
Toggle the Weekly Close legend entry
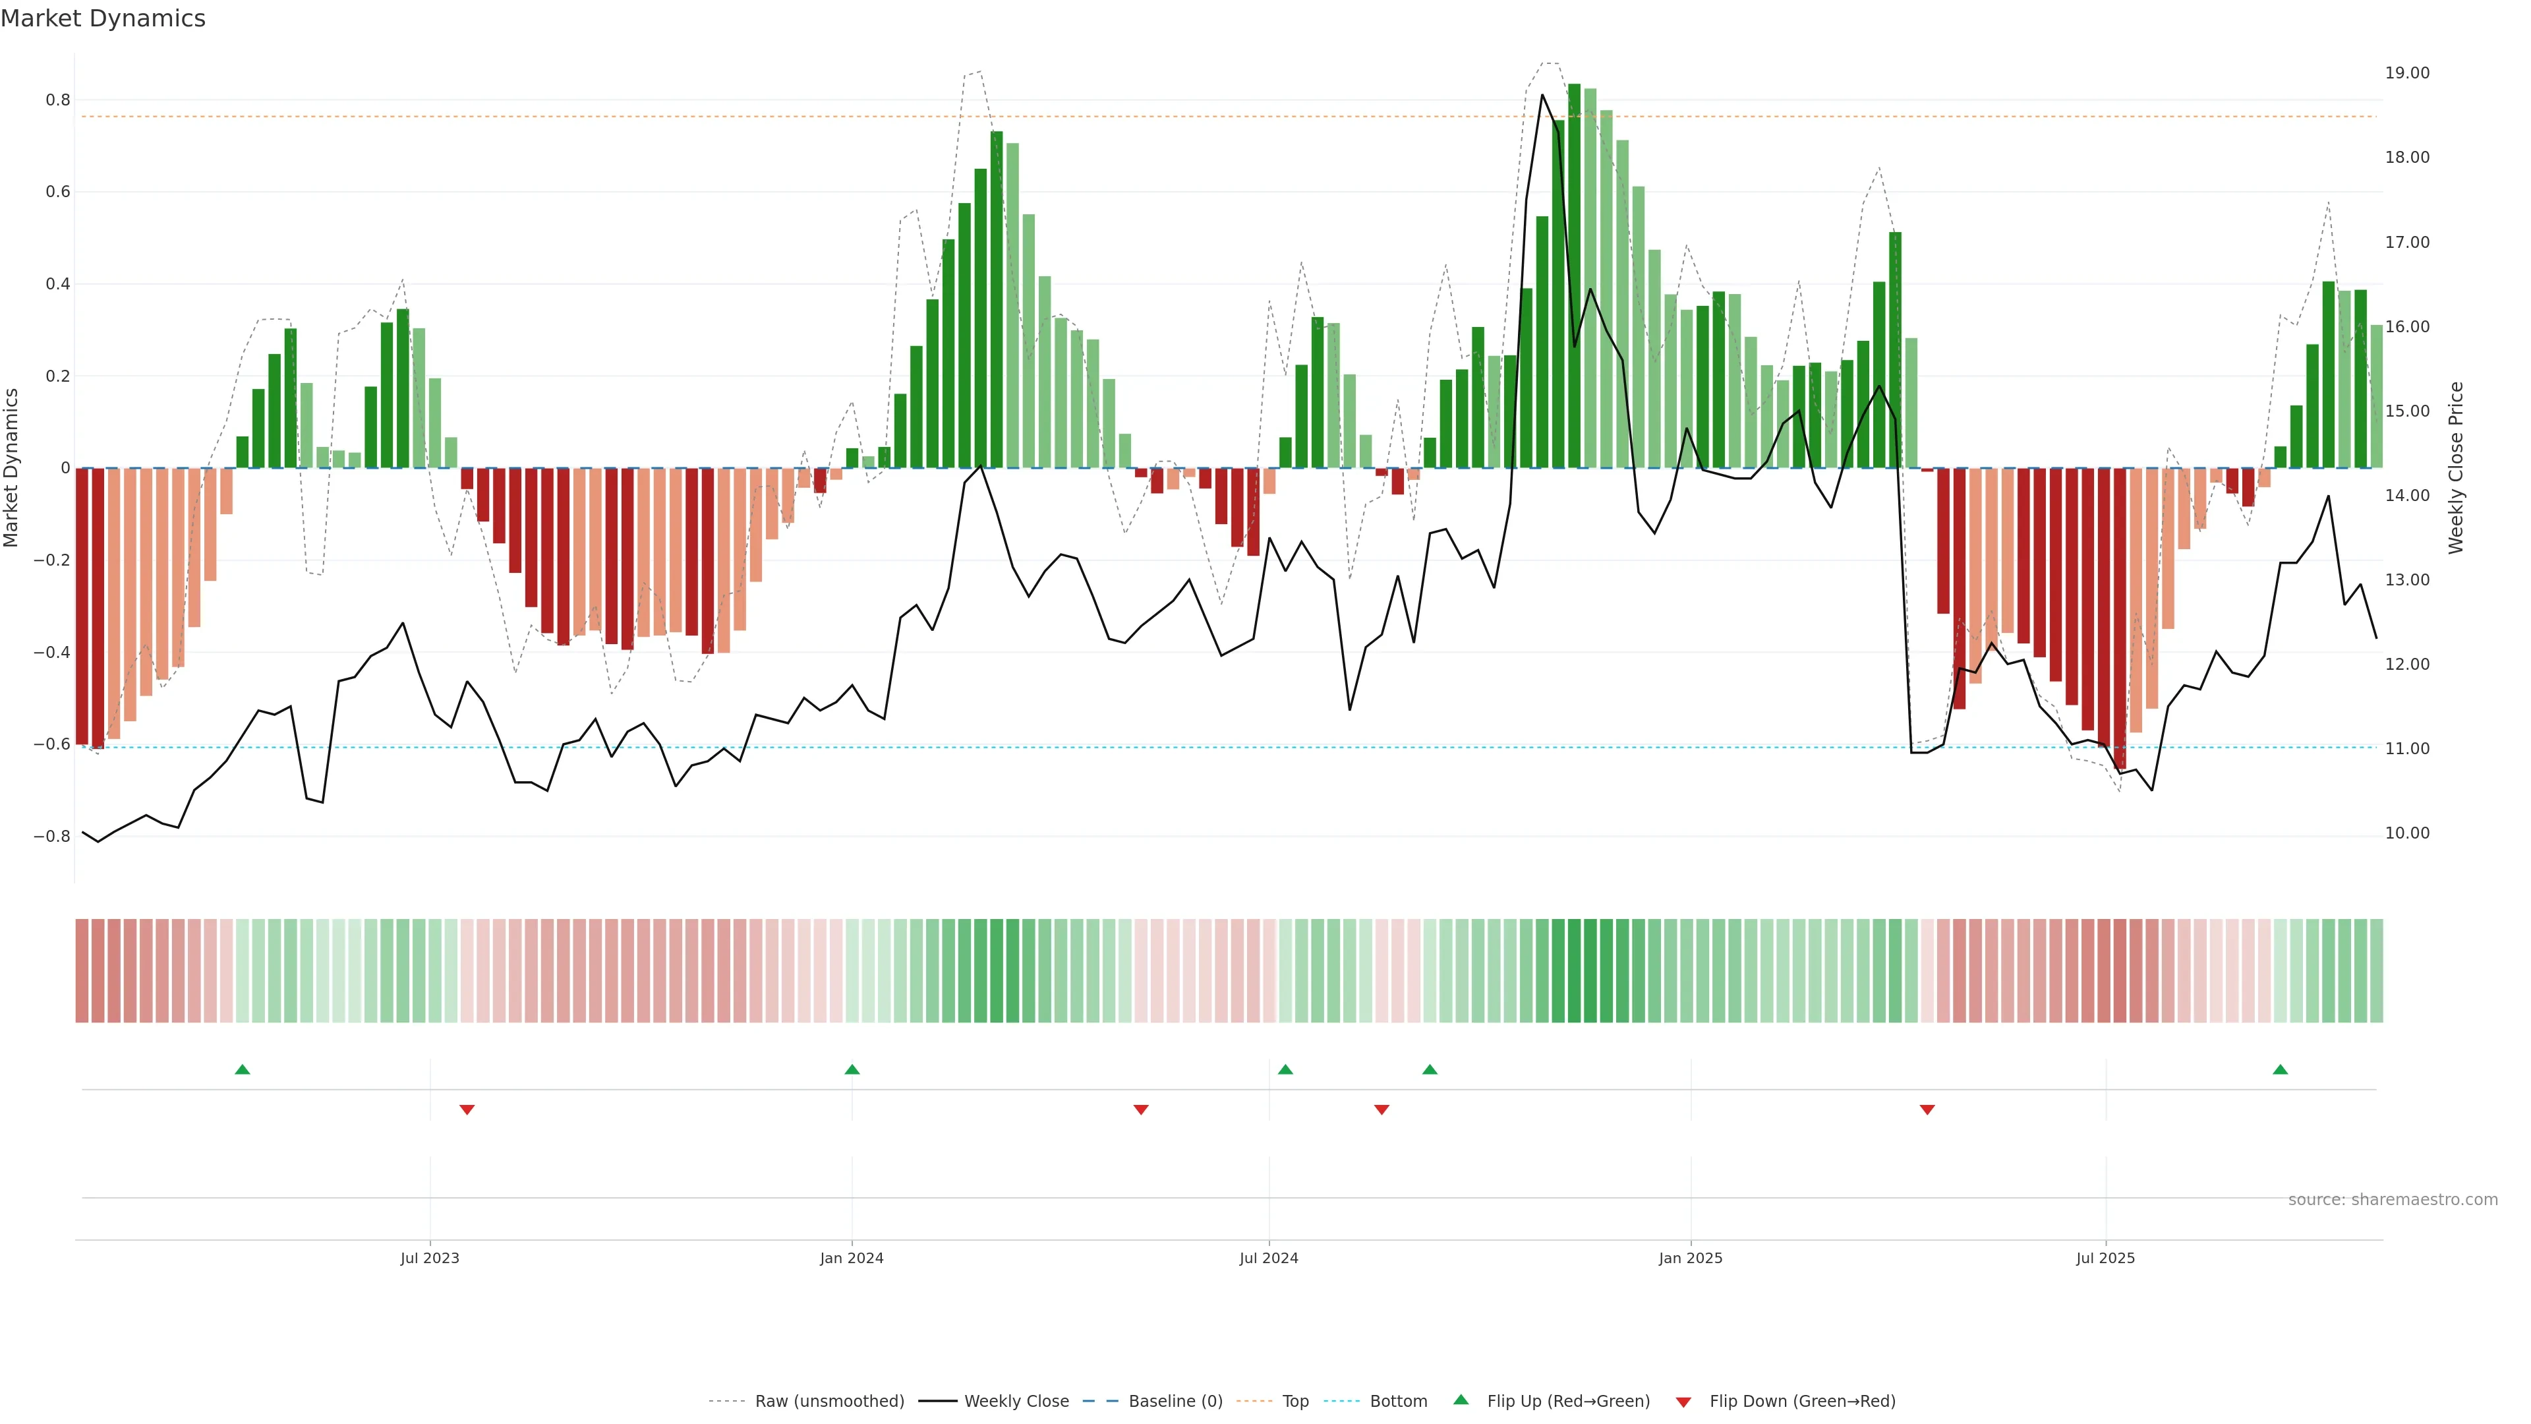pyautogui.click(x=1016, y=1402)
